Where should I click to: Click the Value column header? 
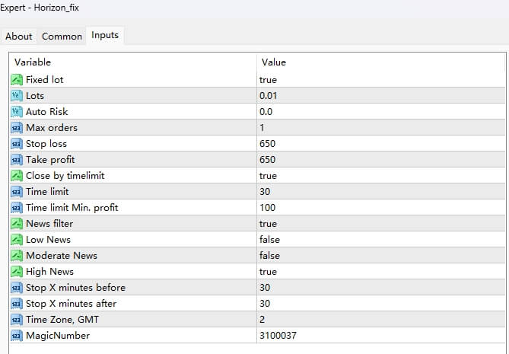[x=274, y=62]
